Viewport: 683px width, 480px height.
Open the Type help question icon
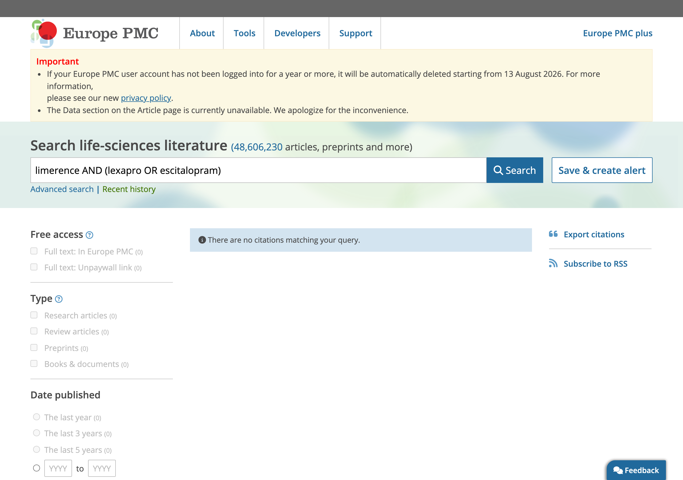(59, 299)
